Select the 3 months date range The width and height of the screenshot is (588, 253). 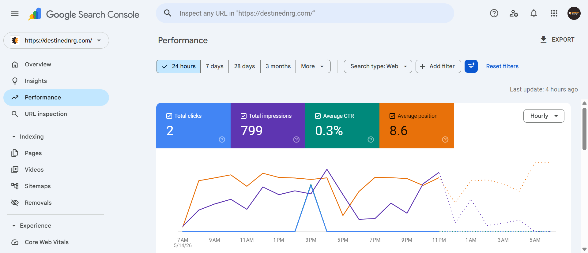[x=278, y=66]
